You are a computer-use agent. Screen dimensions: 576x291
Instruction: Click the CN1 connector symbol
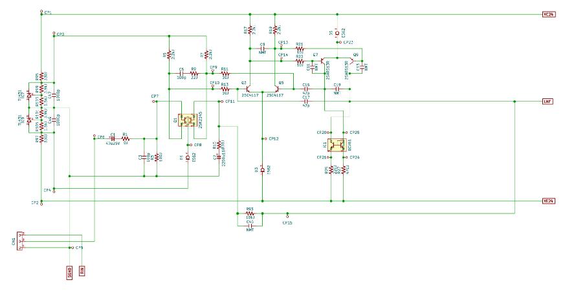tap(20, 241)
